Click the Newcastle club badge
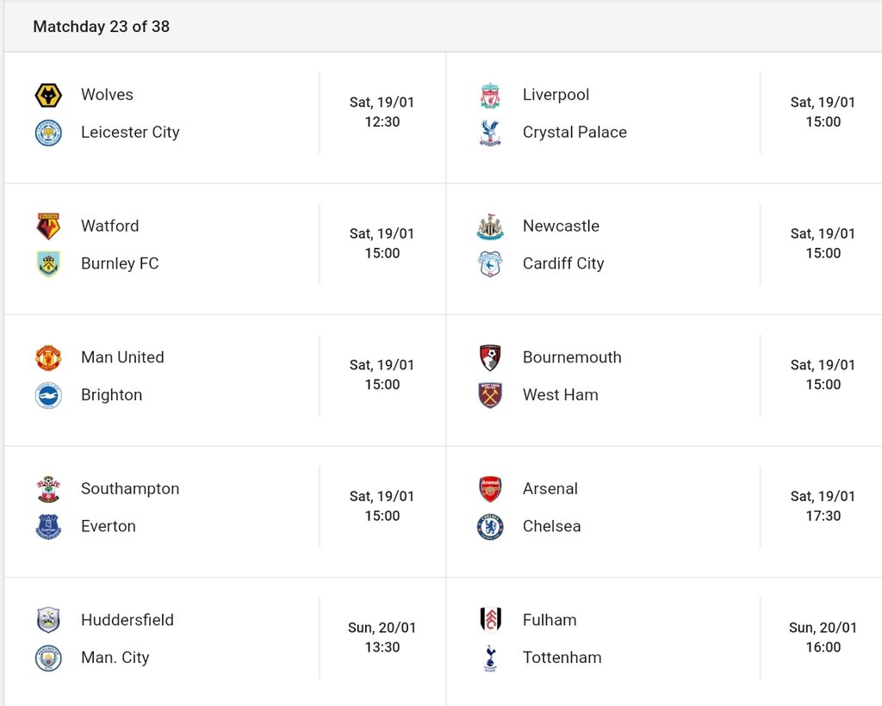 click(490, 226)
